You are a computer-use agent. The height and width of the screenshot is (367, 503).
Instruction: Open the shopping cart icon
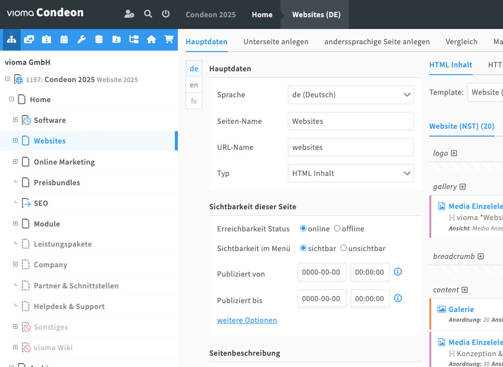[x=169, y=40]
